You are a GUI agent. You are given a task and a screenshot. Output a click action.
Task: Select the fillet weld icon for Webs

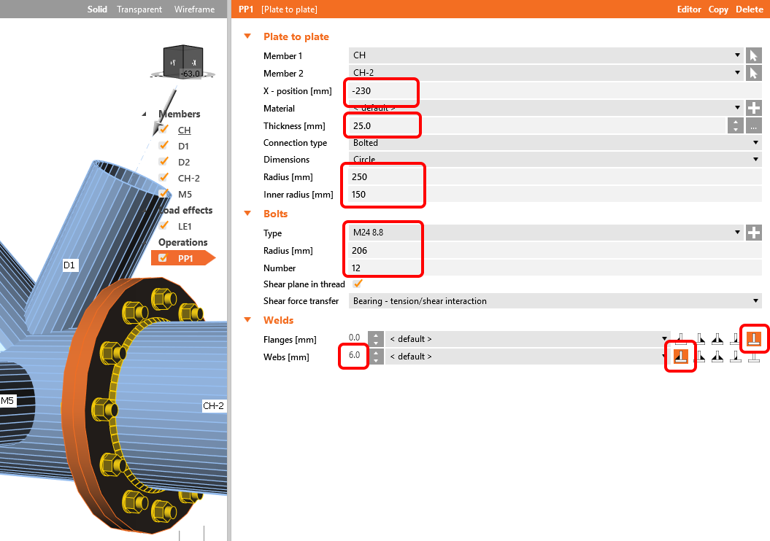click(680, 356)
